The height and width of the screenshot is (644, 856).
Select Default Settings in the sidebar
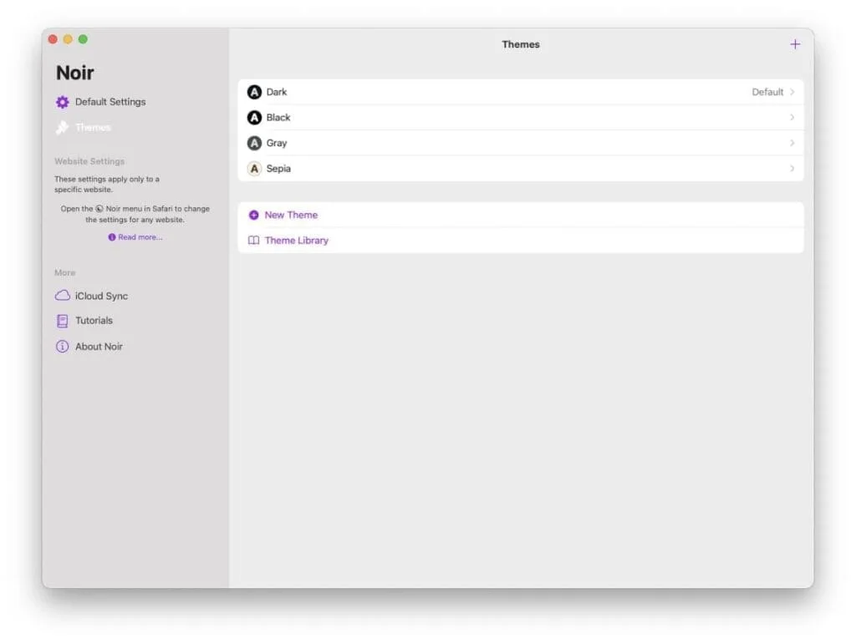pyautogui.click(x=109, y=101)
